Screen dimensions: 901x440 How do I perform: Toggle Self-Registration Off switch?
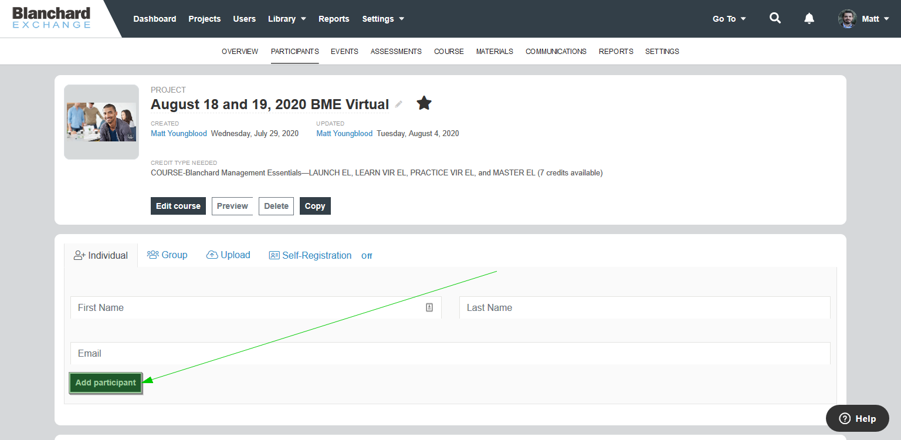point(367,256)
